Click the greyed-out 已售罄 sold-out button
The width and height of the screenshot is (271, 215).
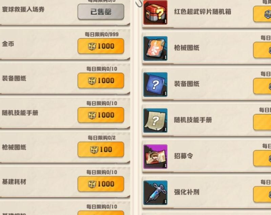pos(101,12)
